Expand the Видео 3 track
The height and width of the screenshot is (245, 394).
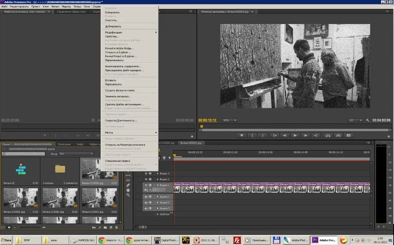(158, 173)
